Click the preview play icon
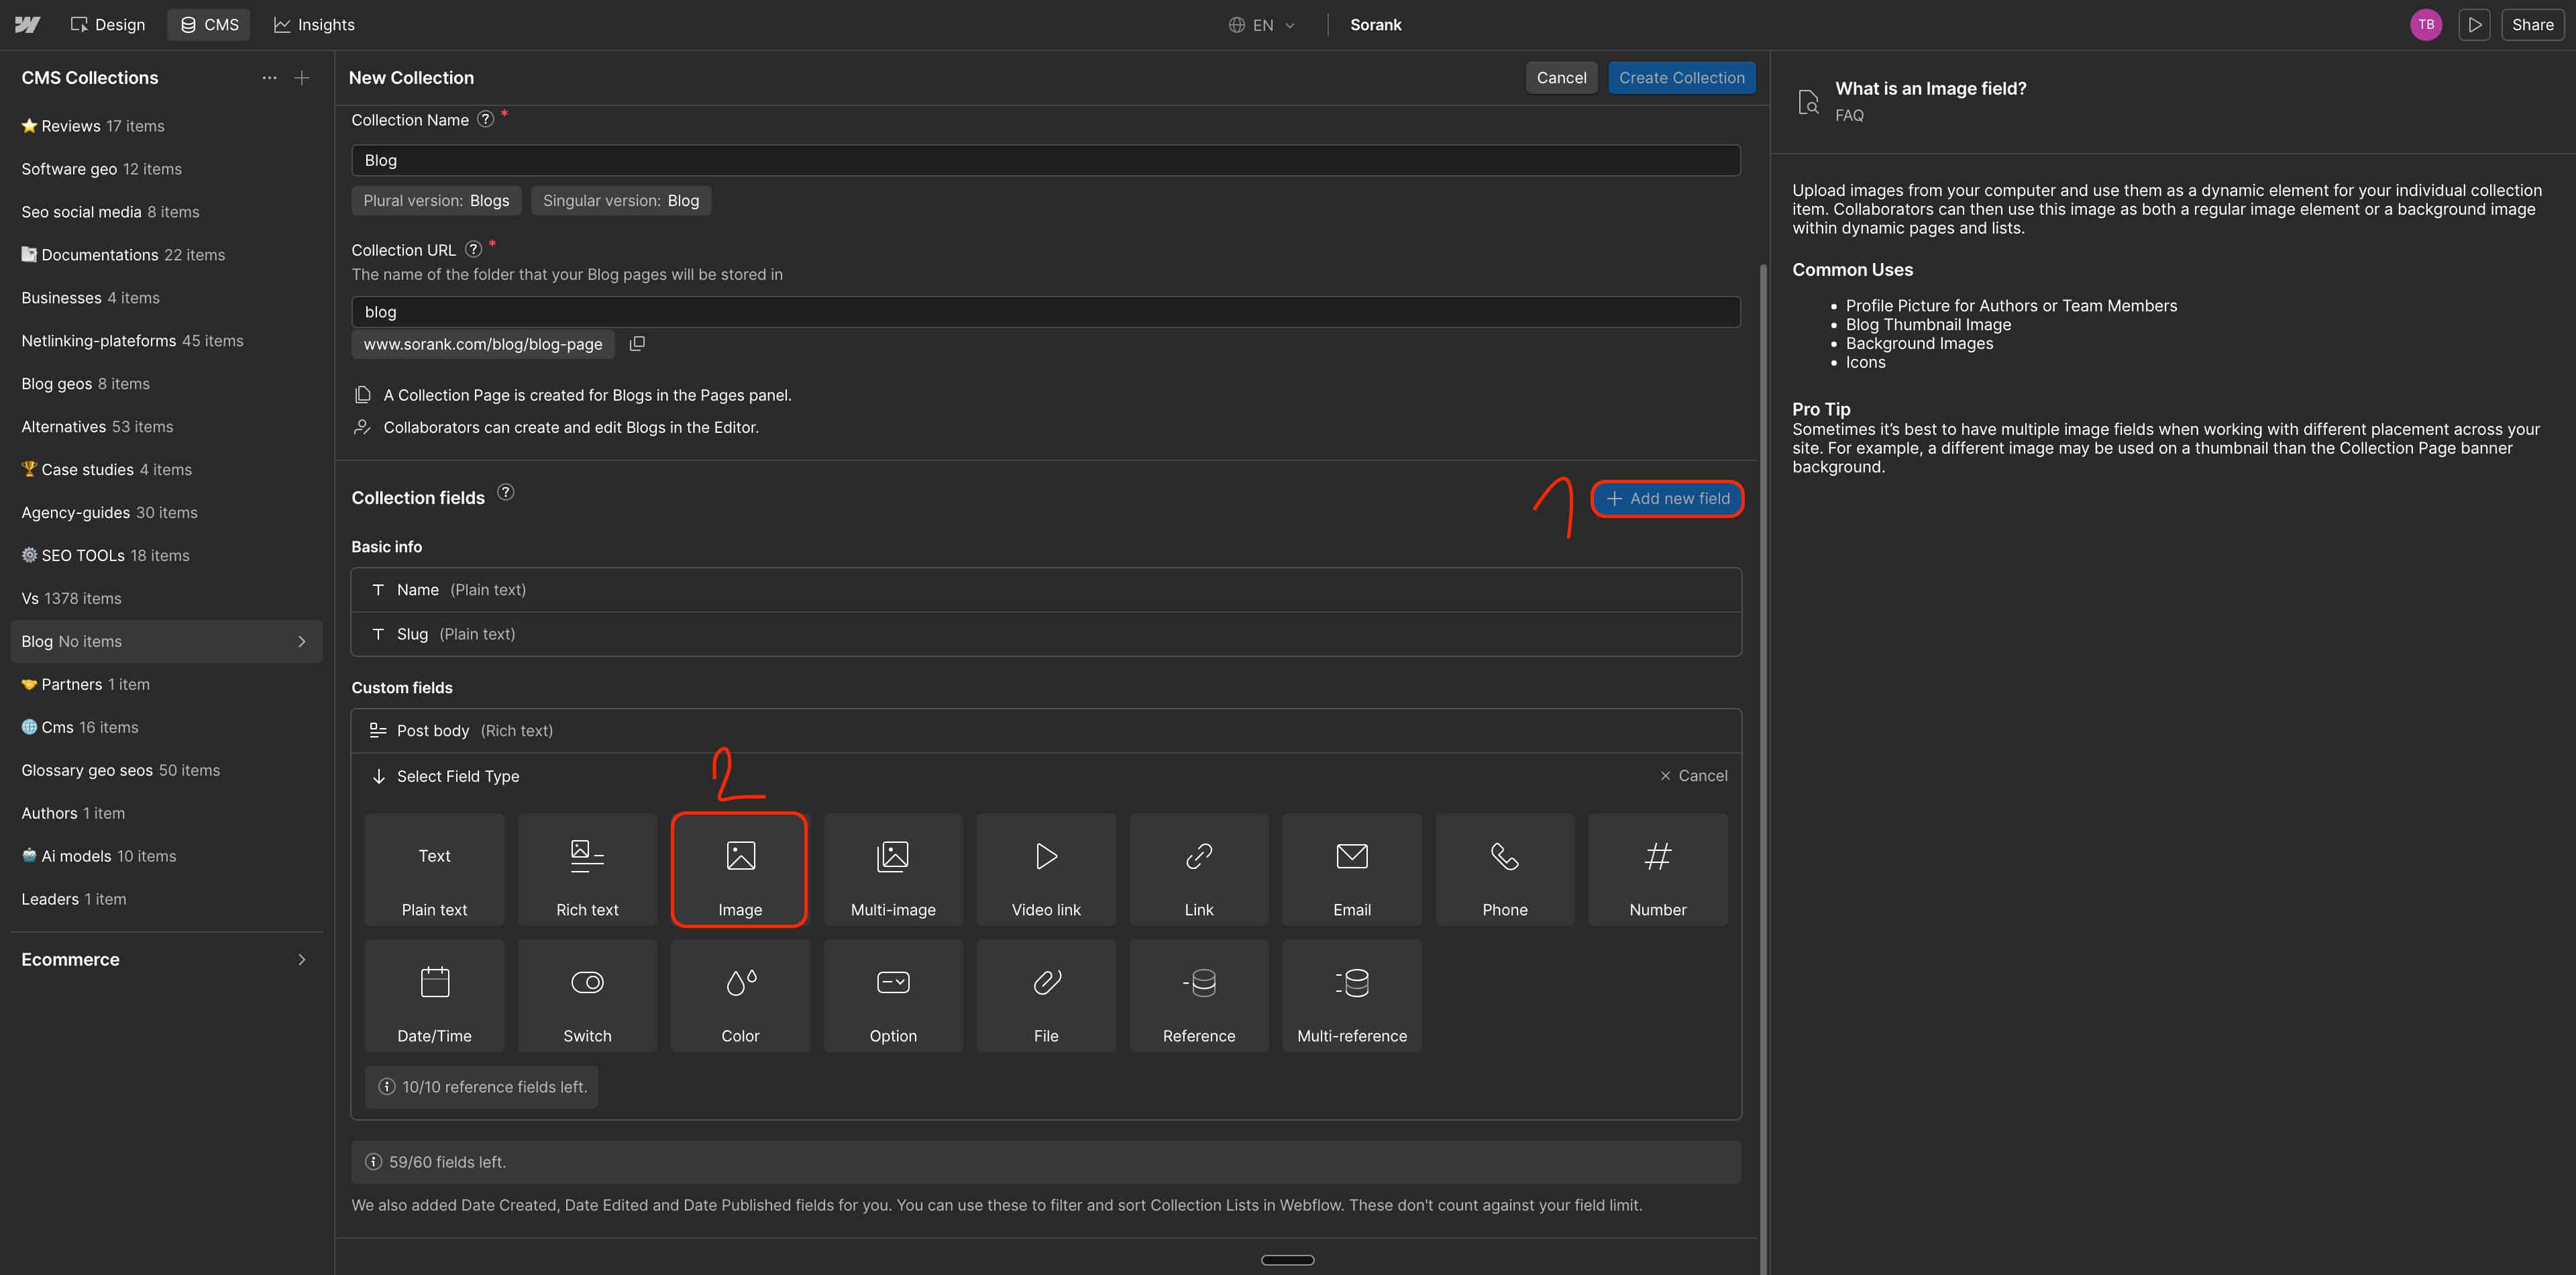The height and width of the screenshot is (1275, 2576). 2475,24
